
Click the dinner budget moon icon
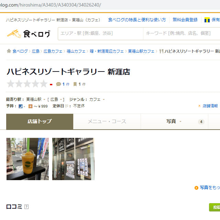(21, 106)
